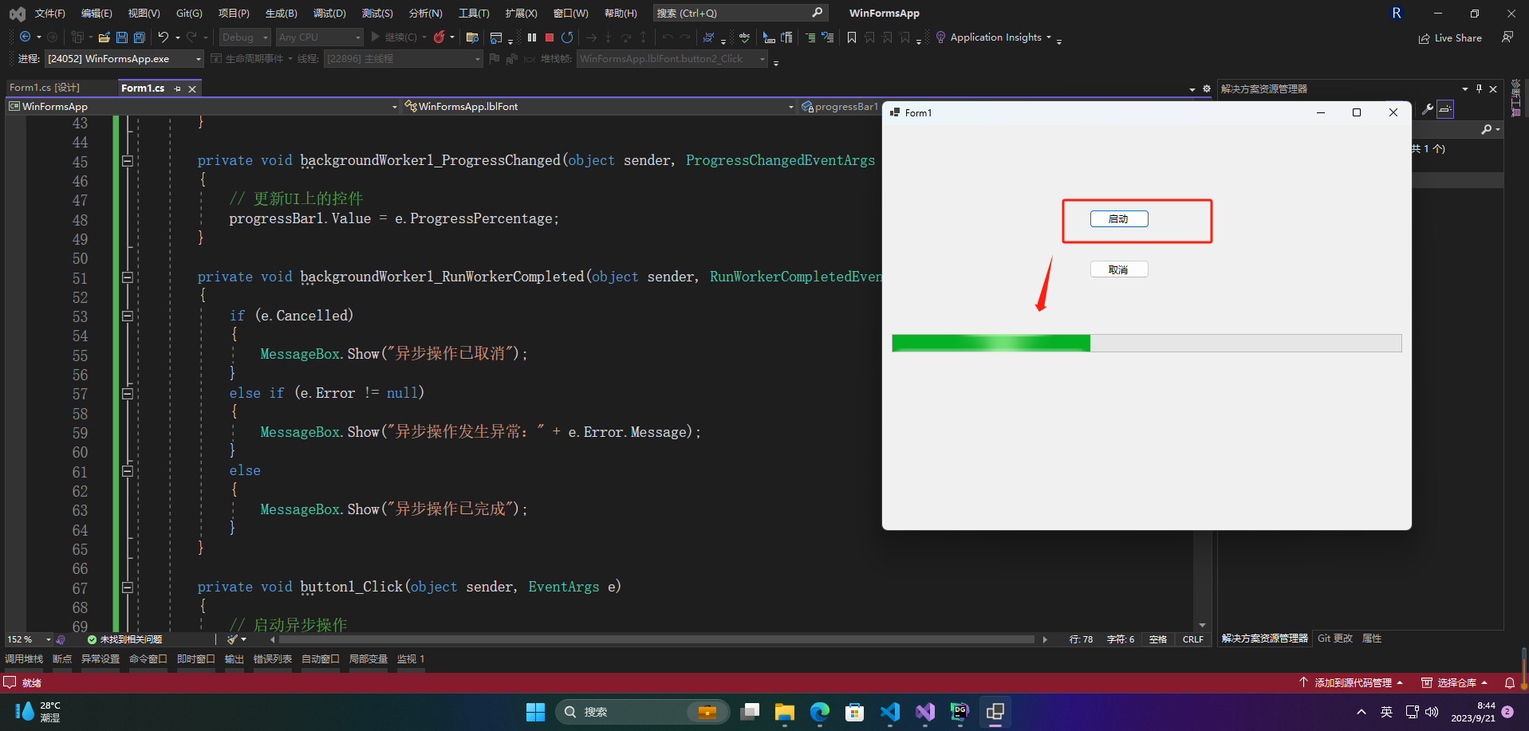Click the Open File folder icon
This screenshot has height=731, width=1529.
[x=104, y=37]
